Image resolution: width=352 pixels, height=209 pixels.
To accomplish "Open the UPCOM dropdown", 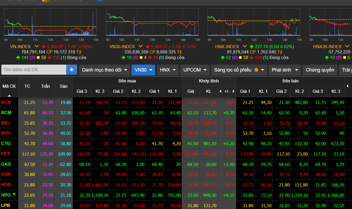I will point(195,70).
